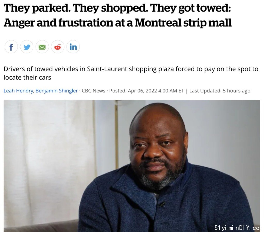Send the article by email icon
This screenshot has width=264, height=232.
[x=42, y=47]
